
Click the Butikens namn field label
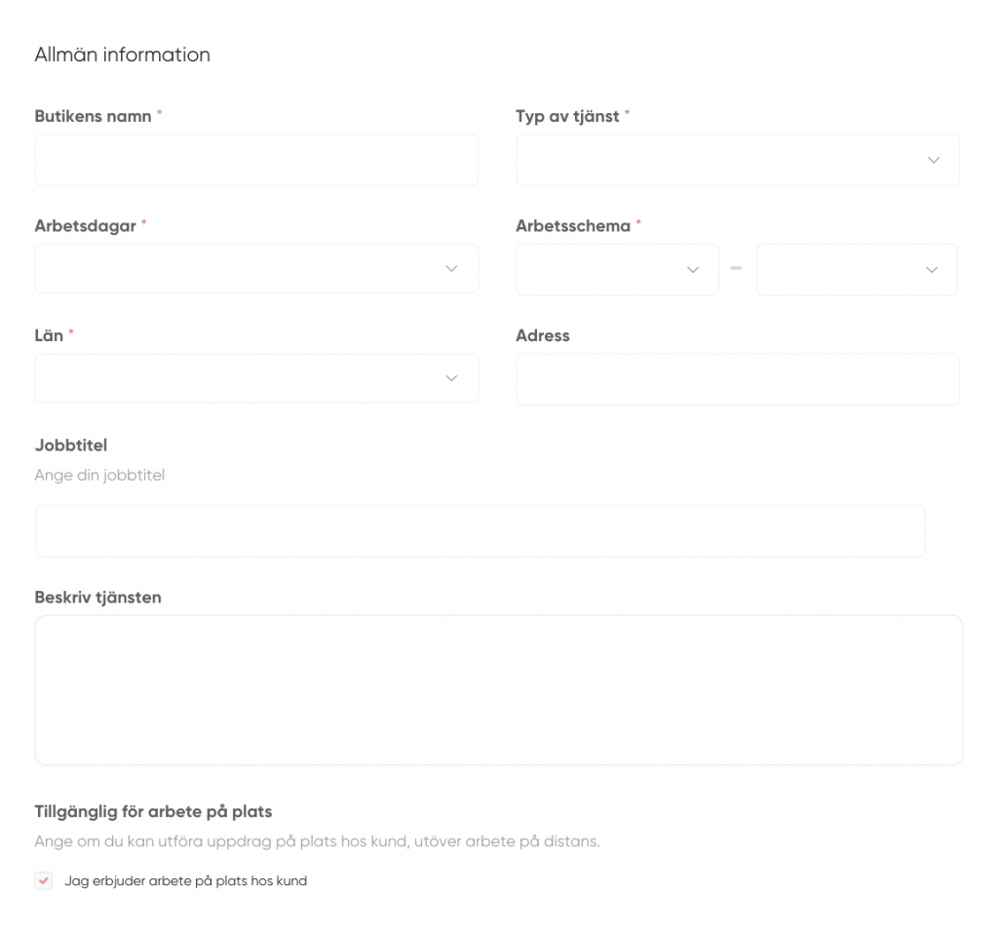pyautogui.click(x=93, y=116)
